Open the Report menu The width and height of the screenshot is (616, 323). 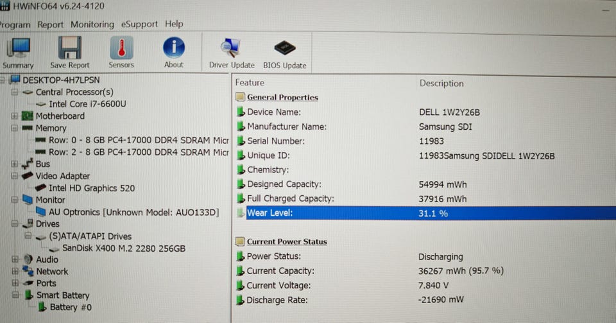pos(50,24)
